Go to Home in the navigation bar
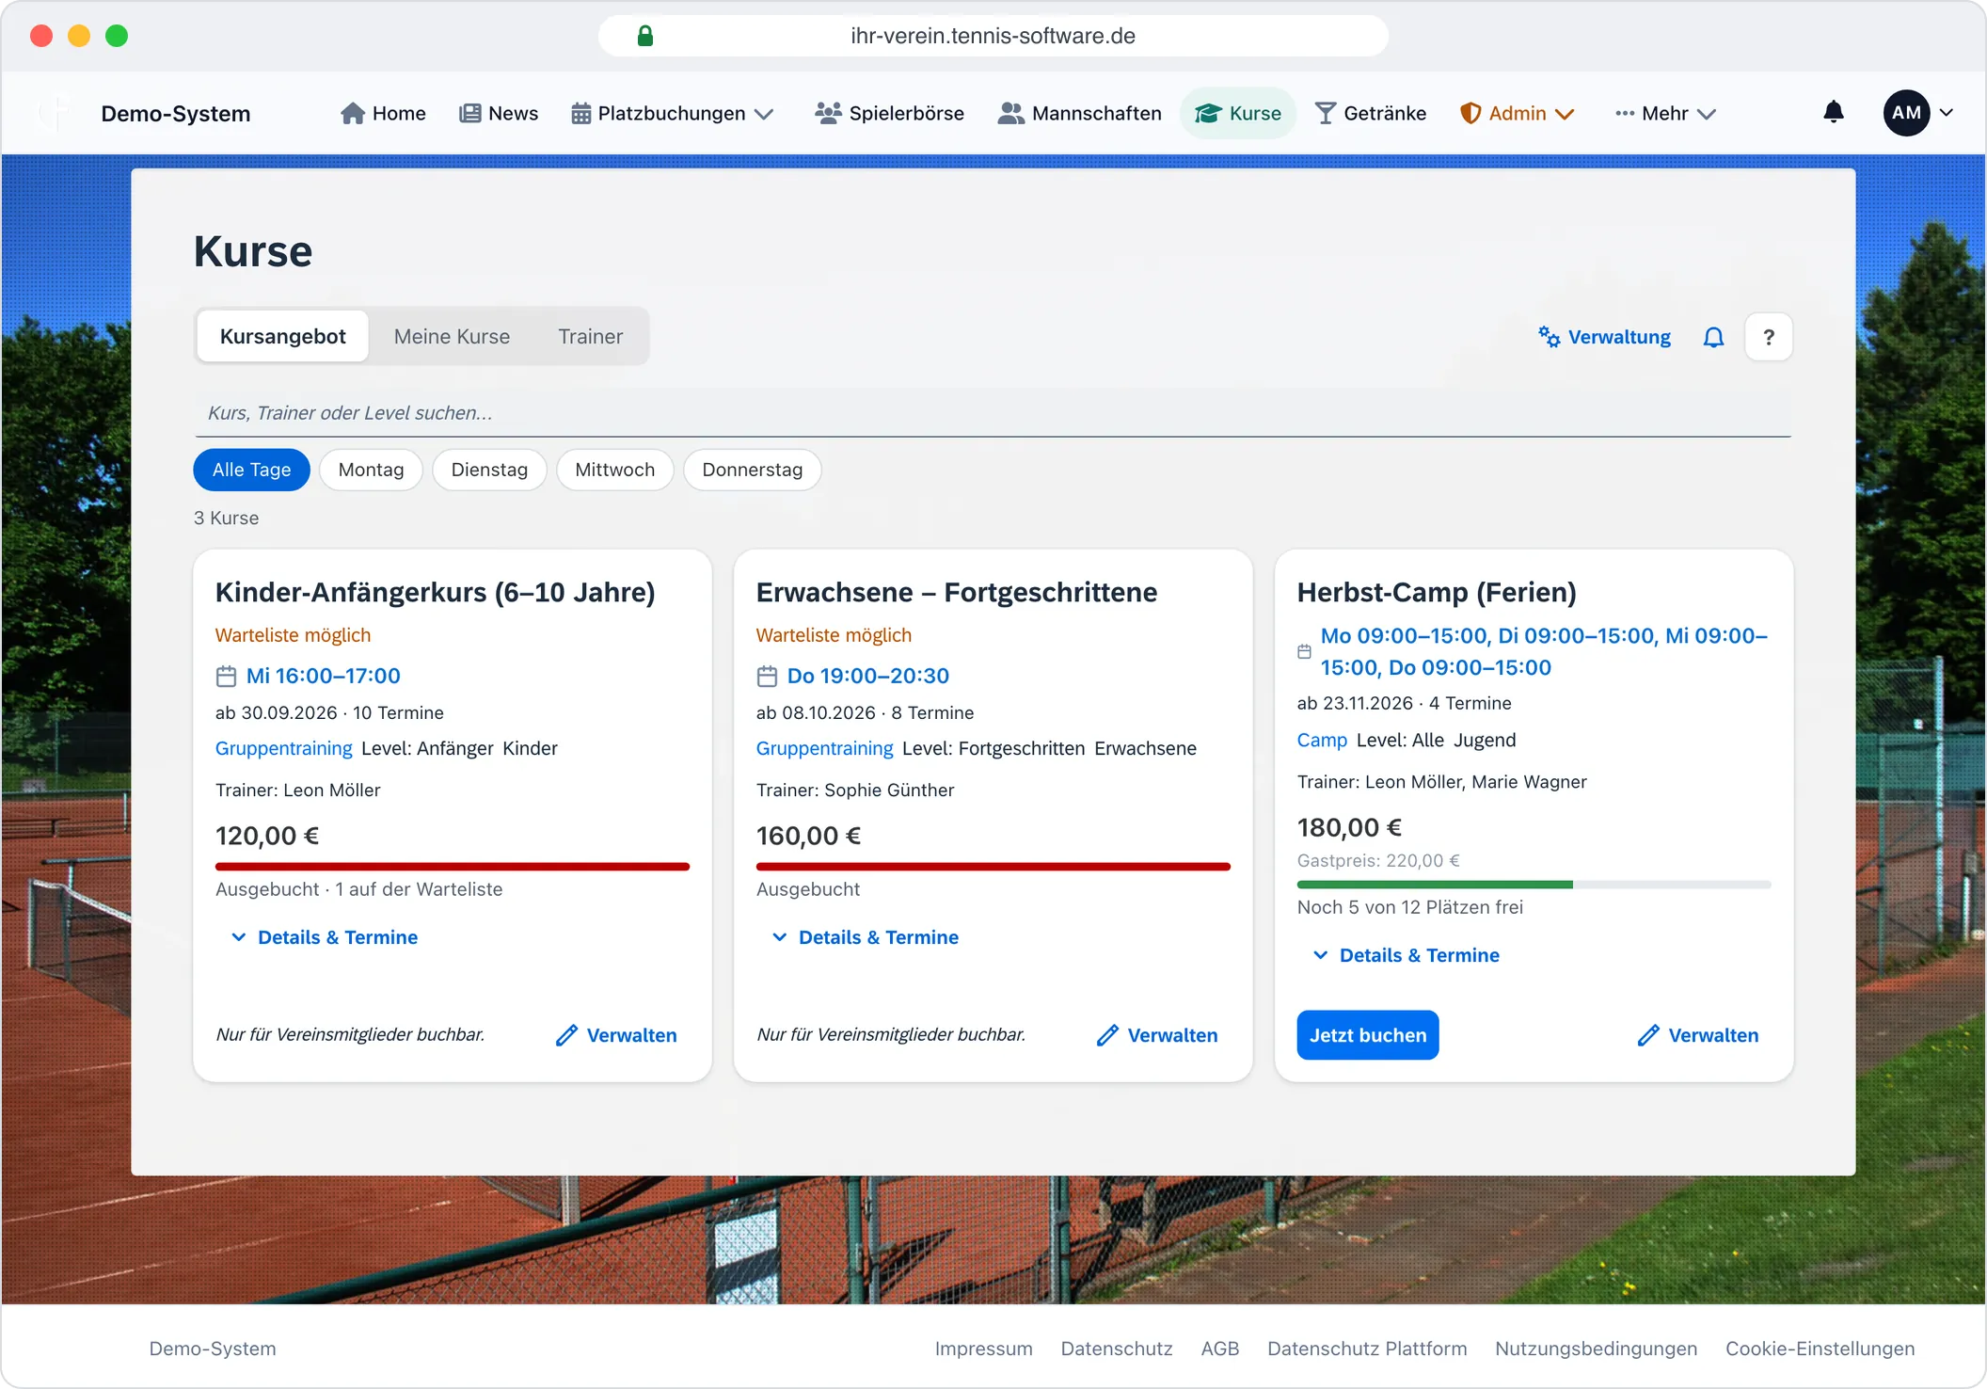This screenshot has height=1389, width=1987. pyautogui.click(x=383, y=113)
